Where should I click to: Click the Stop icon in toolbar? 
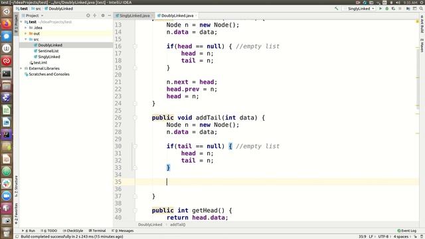point(400,9)
